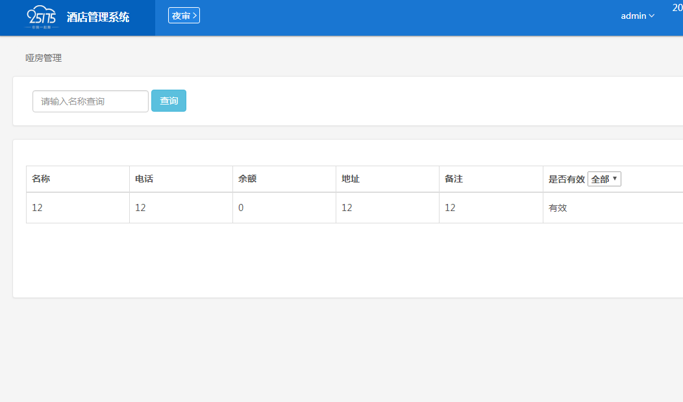The height and width of the screenshot is (402, 683).
Task: Click the 名称 column header
Action: (41, 179)
